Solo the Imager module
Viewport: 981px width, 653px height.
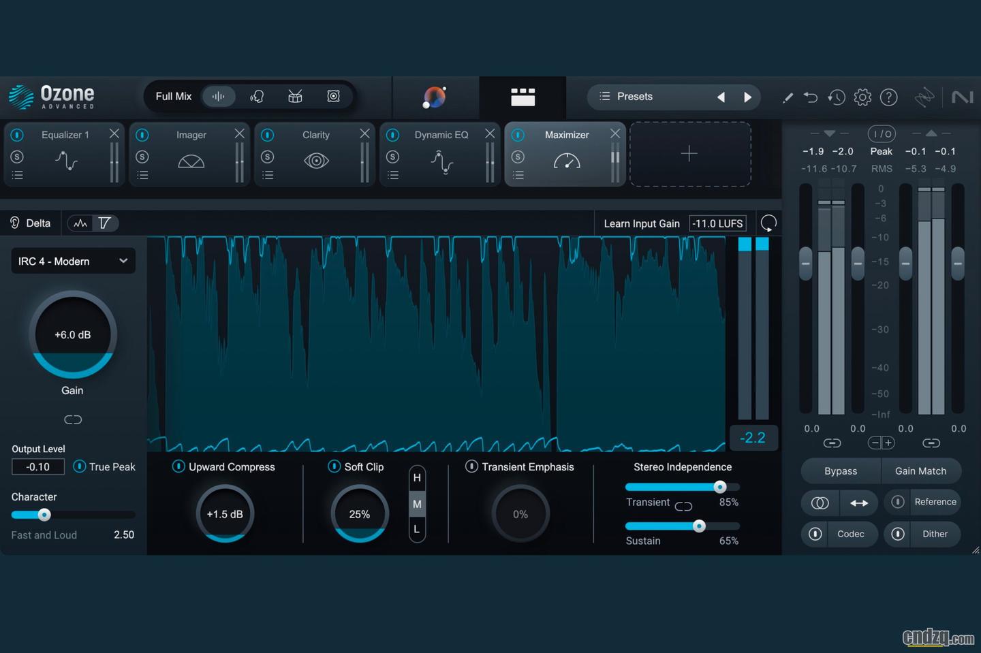(142, 157)
